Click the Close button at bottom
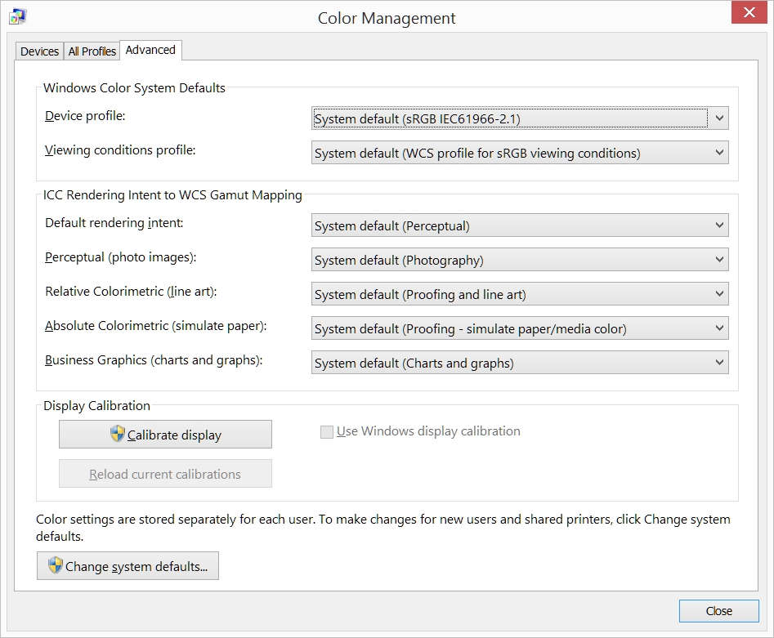Viewport: 774px width, 638px height. tap(718, 611)
